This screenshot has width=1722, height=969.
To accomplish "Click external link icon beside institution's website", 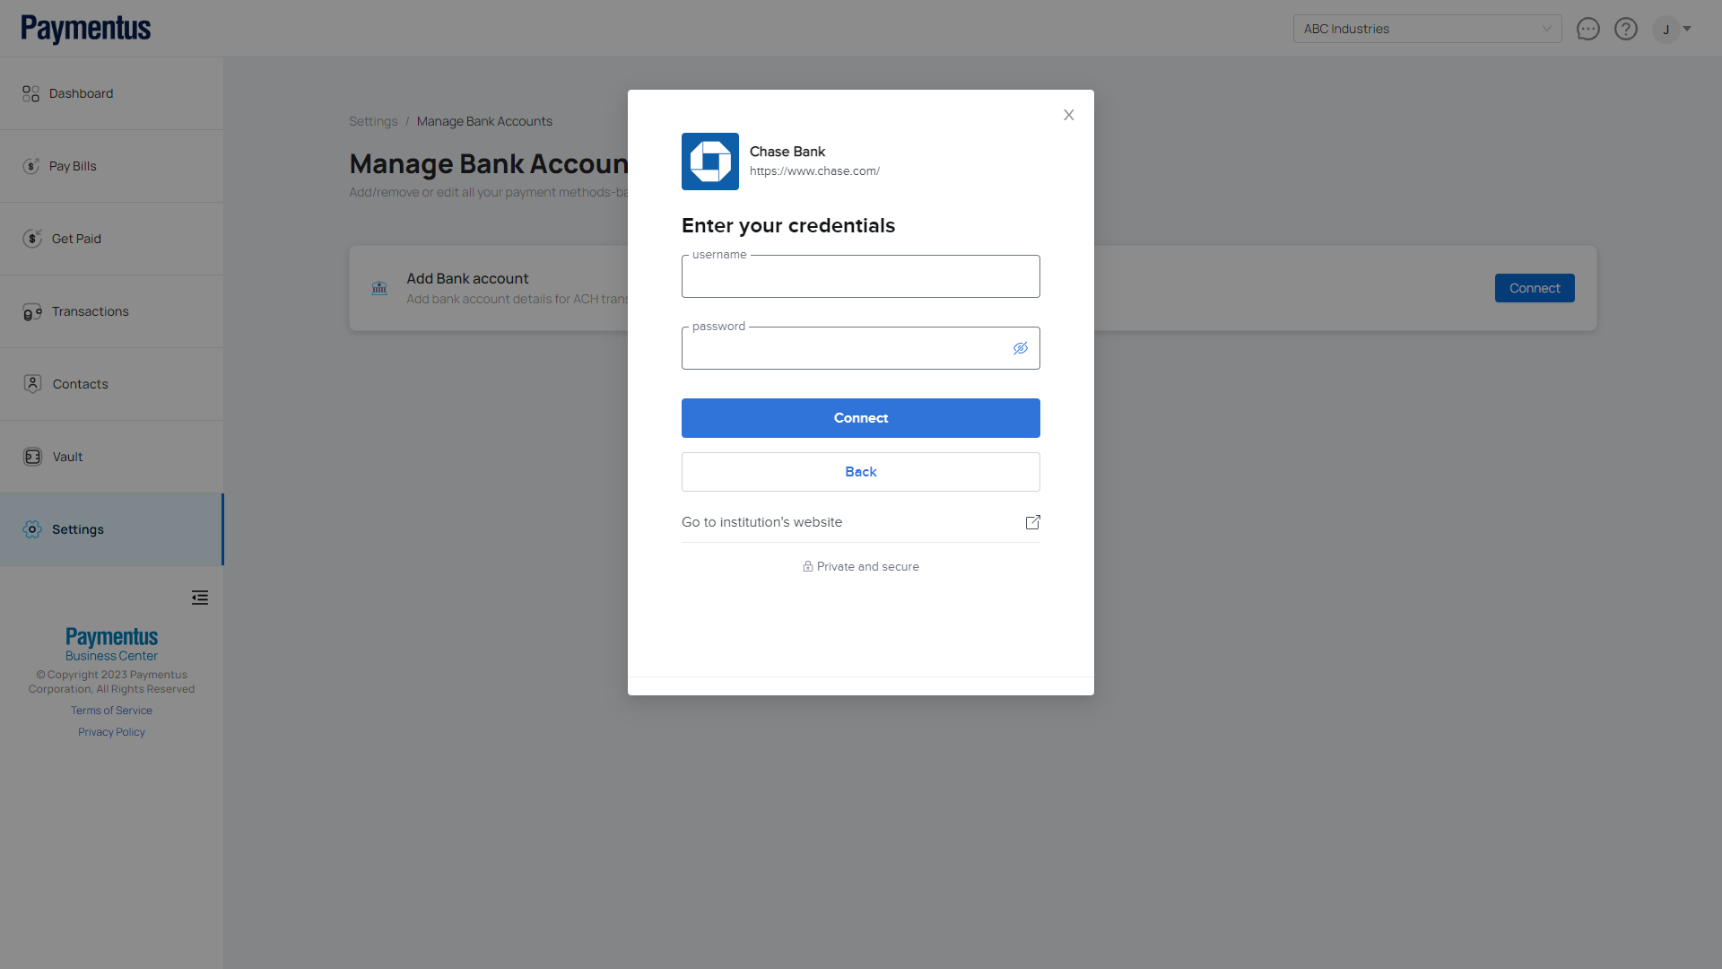I will pyautogui.click(x=1032, y=522).
